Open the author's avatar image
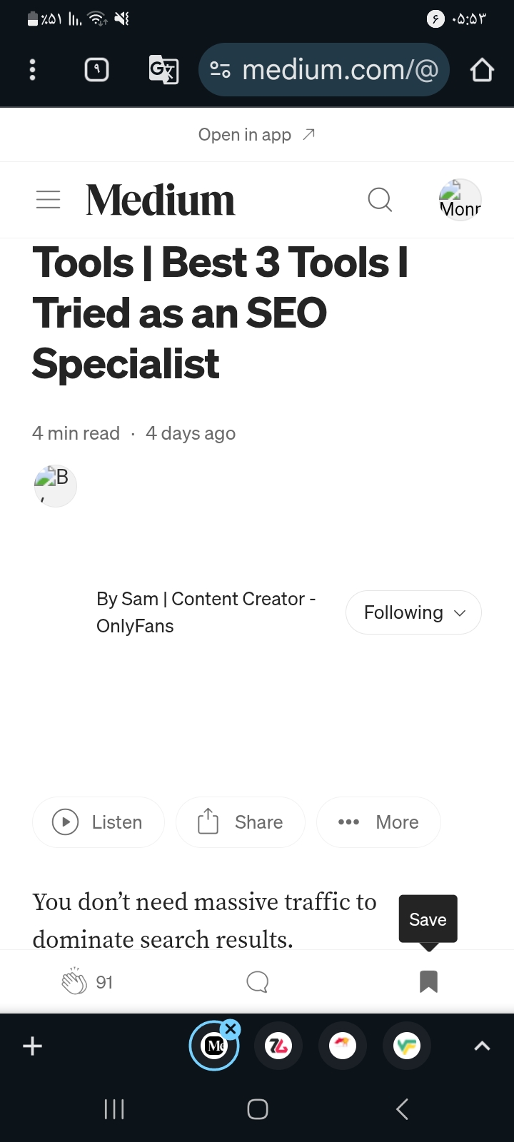This screenshot has height=1142, width=514. tap(56, 486)
